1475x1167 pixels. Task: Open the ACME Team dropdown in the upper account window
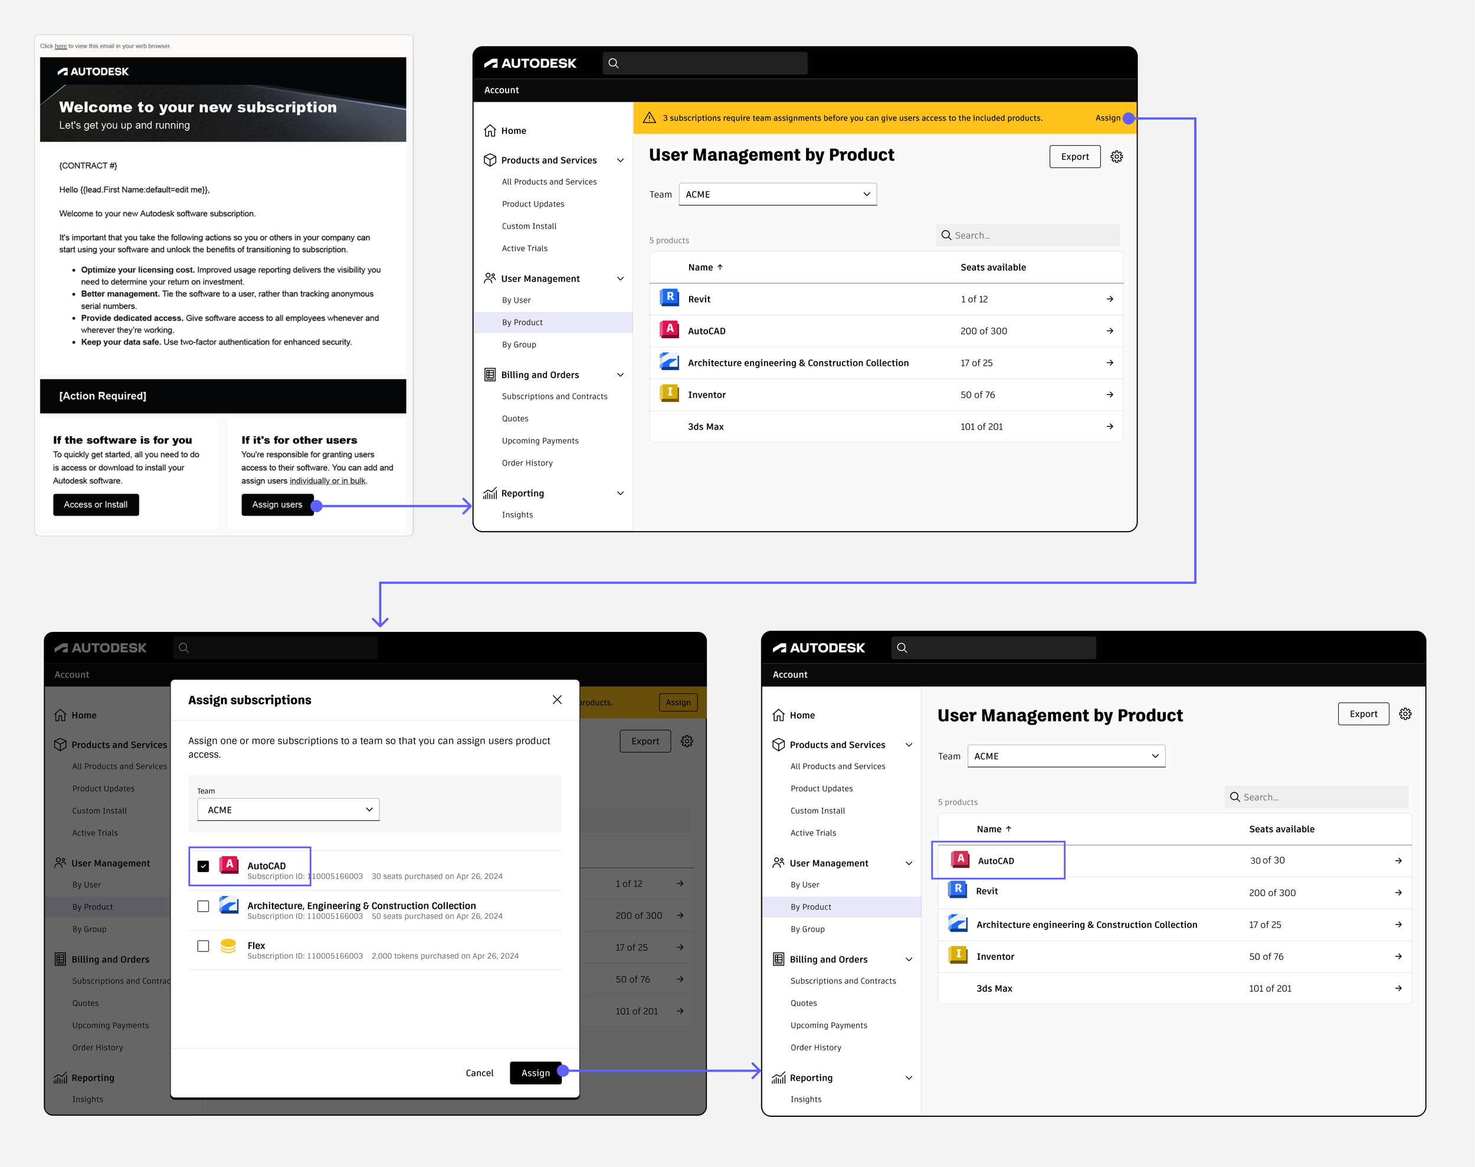778,194
